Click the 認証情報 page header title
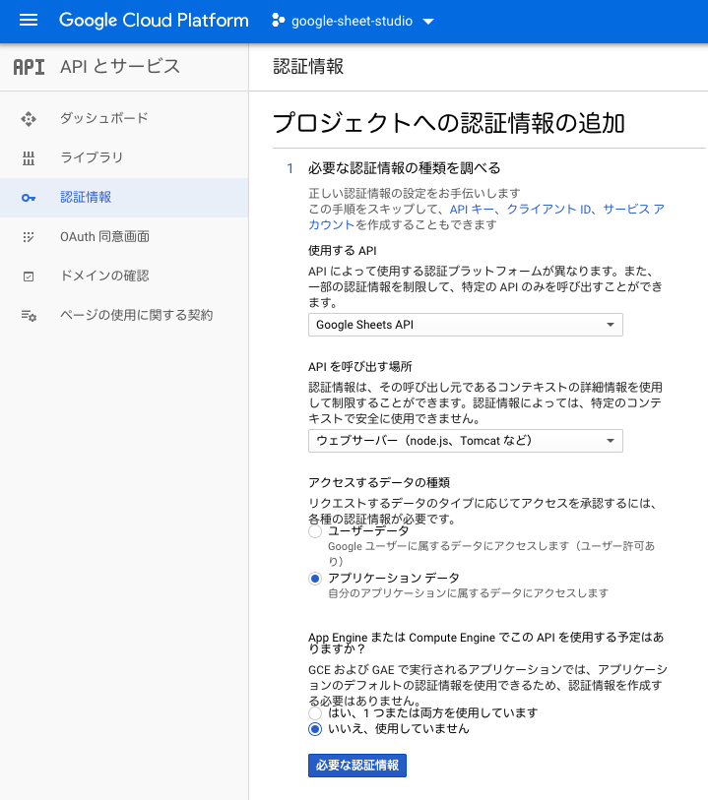 (308, 66)
